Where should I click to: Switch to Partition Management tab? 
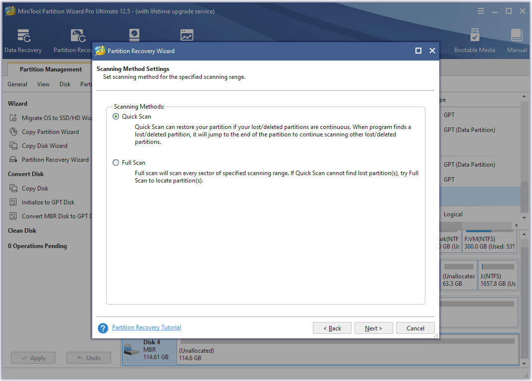51,69
